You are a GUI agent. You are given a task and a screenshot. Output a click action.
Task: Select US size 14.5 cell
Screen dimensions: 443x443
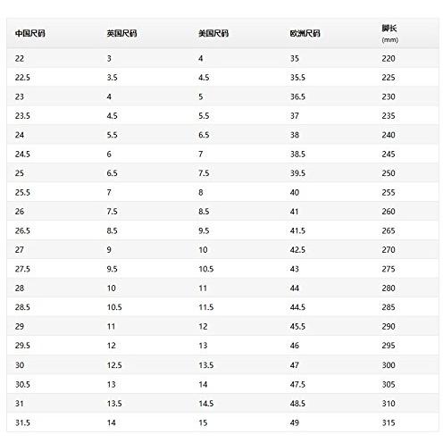206,404
